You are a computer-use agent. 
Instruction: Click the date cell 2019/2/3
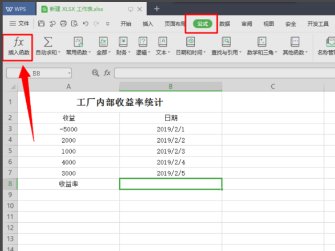click(171, 151)
